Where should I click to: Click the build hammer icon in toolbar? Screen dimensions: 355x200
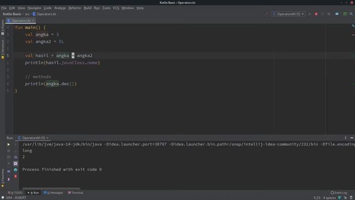point(266,14)
